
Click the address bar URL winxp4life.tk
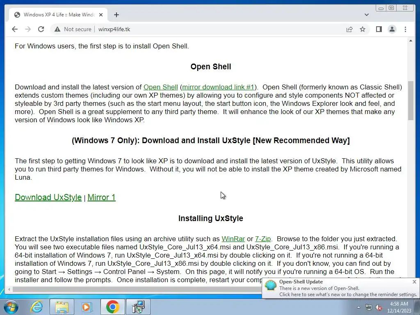(114, 29)
